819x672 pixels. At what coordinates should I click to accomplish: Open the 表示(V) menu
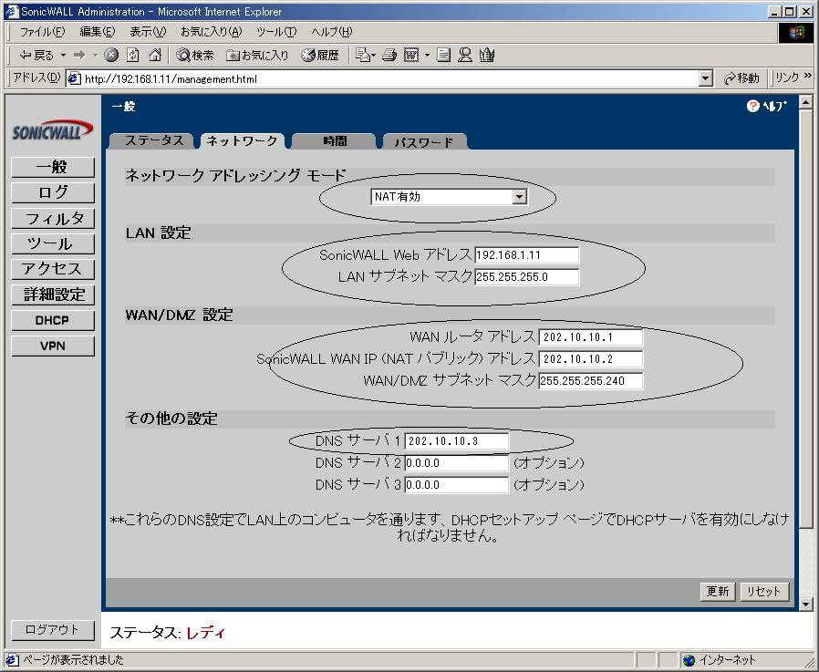[x=148, y=32]
